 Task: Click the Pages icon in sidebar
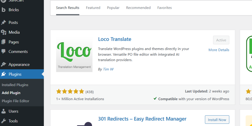4,42
